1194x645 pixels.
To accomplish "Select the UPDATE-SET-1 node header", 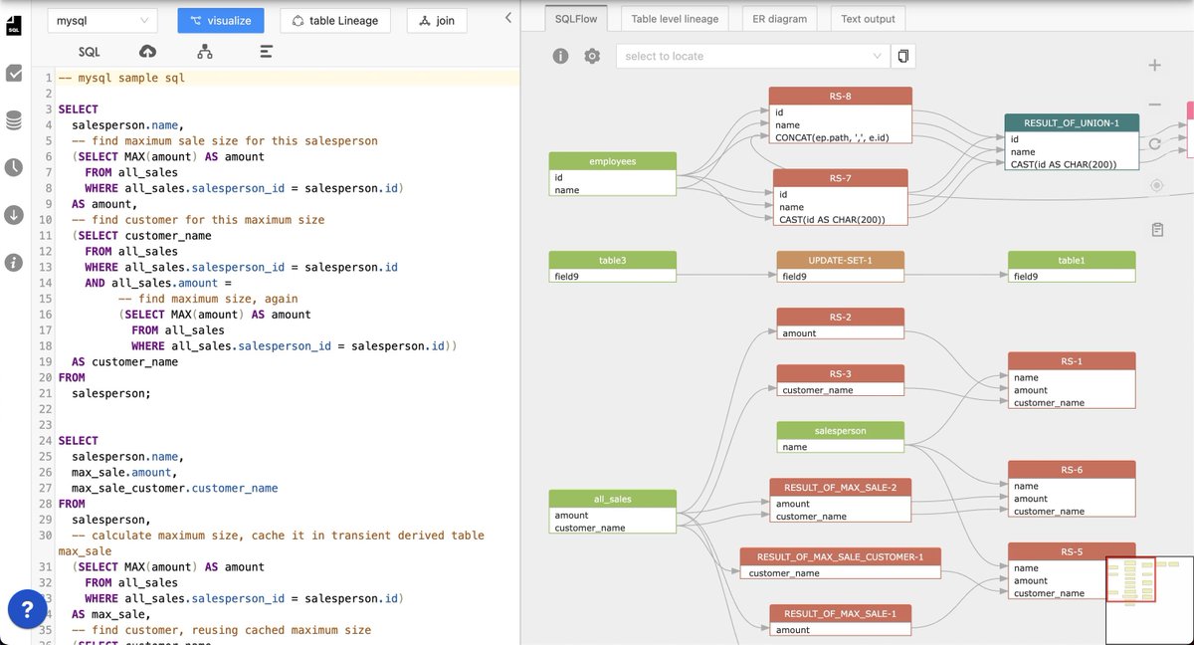I will pos(841,260).
